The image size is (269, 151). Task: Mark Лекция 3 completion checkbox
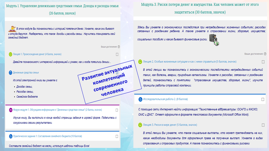pos(263,125)
